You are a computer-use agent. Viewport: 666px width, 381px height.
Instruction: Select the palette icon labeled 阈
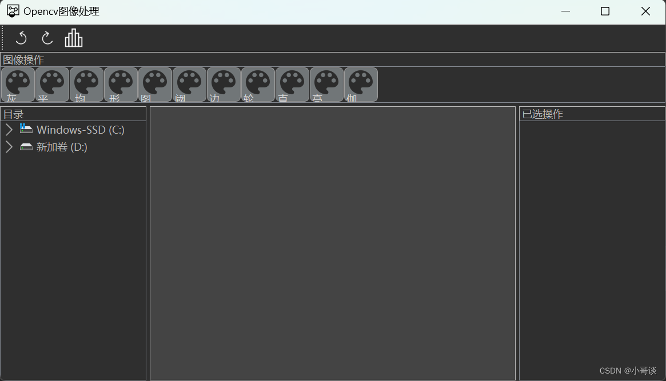pos(189,85)
